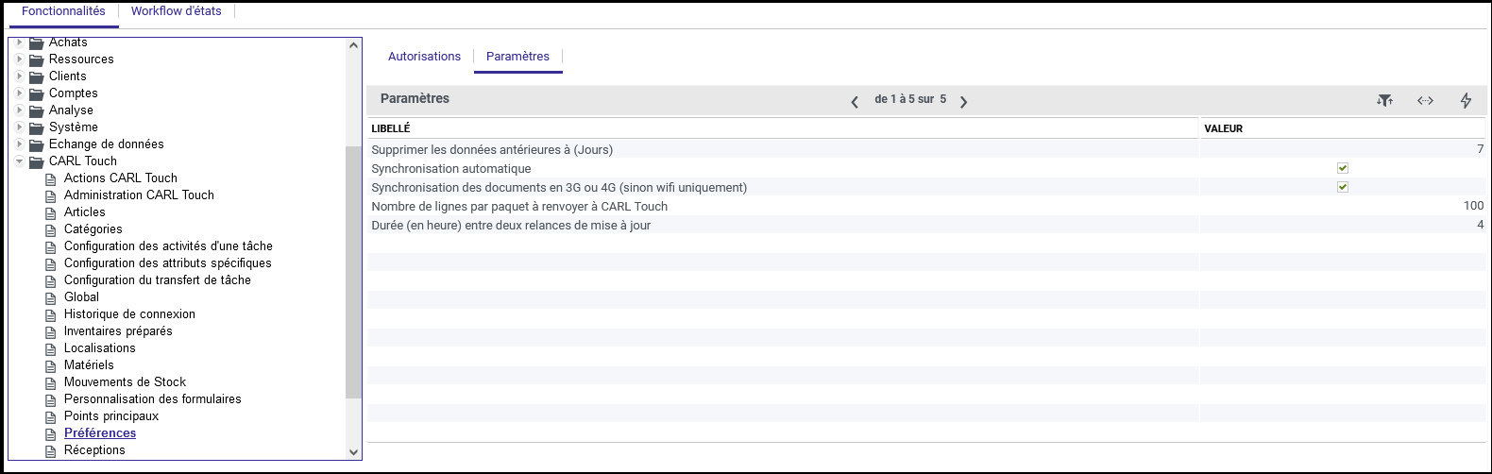Sort by the VALEUR column header
Viewport: 1492px width, 474px height.
1343,128
